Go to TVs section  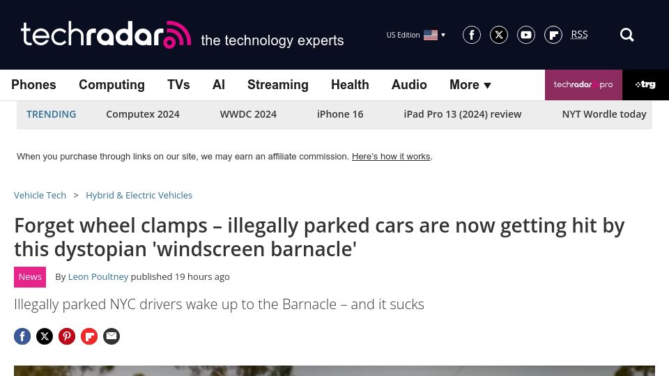point(178,85)
